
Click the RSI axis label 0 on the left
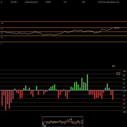pos(1,43)
